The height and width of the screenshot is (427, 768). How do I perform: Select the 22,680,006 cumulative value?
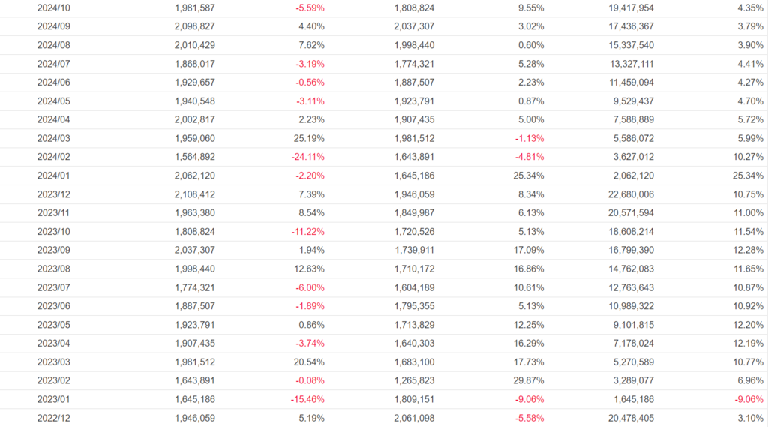point(628,194)
